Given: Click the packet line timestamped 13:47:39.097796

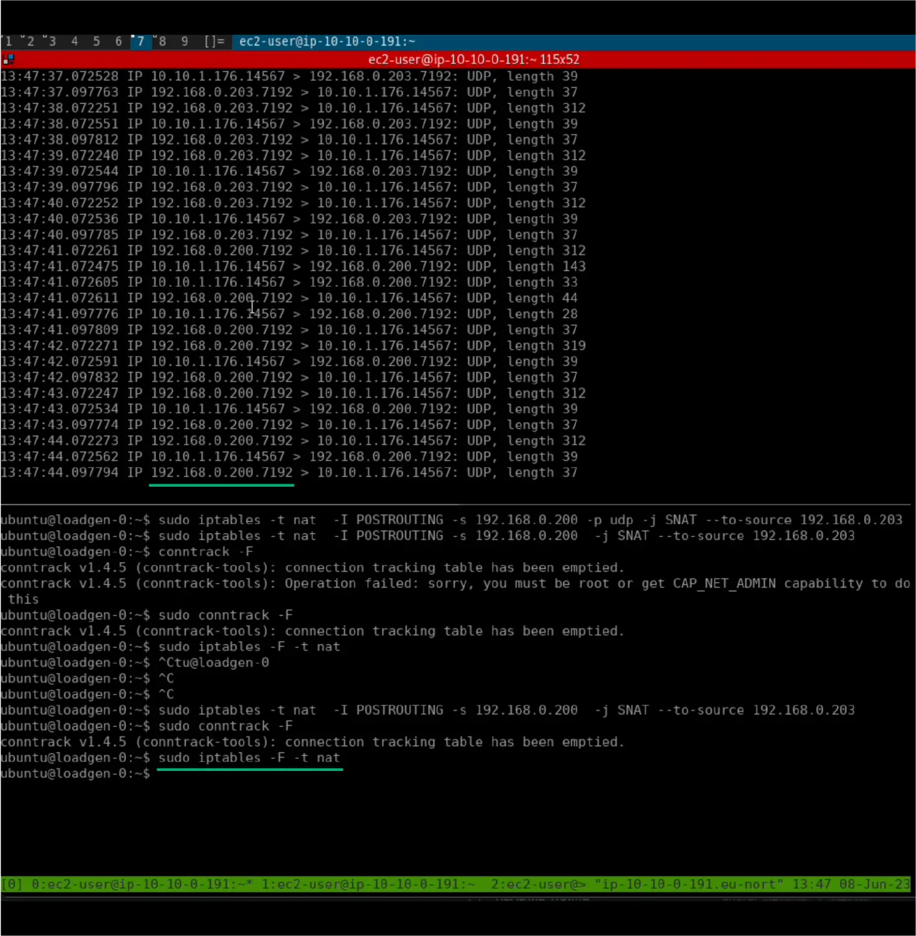Looking at the screenshot, I should [289, 187].
